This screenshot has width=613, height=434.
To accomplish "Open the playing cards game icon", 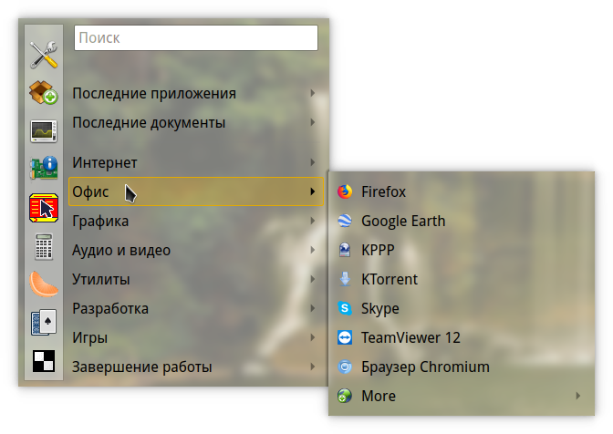I will [44, 322].
